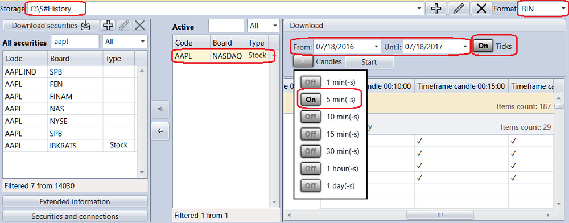Toggle the 10 min(-s) candle switch

click(311, 117)
